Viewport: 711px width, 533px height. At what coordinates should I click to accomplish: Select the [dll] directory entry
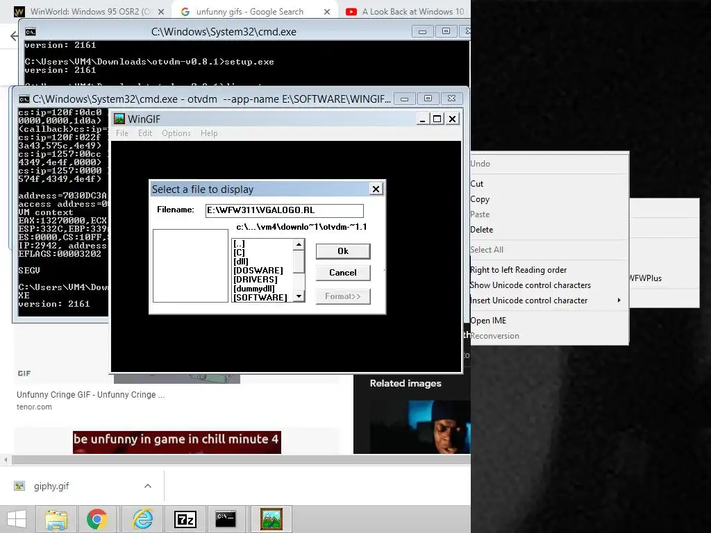[241, 262]
